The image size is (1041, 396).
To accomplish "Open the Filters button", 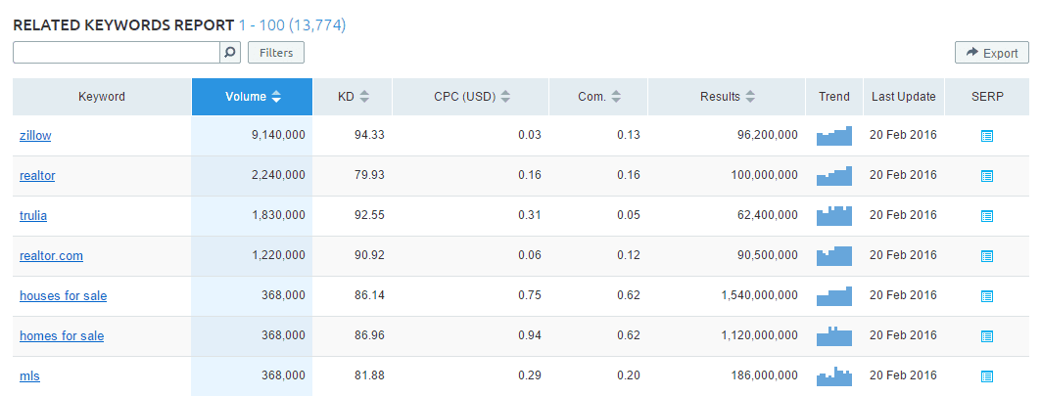I will pos(276,52).
